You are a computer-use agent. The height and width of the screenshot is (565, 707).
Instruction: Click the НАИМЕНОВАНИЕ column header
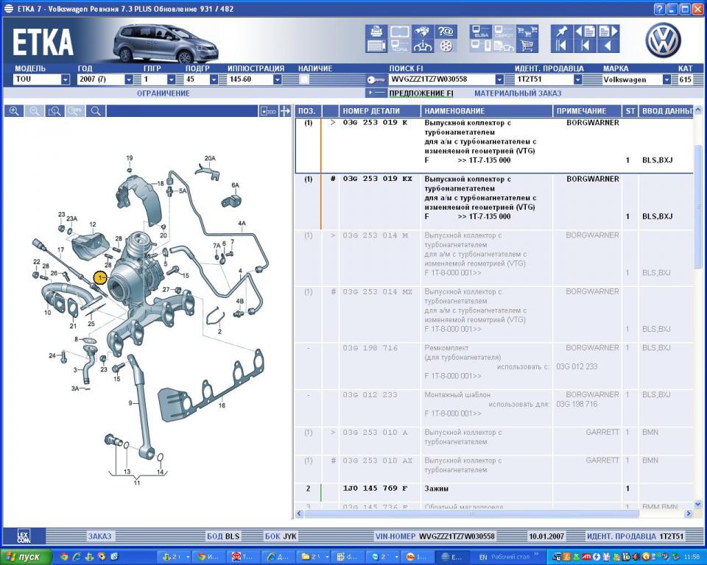coord(487,111)
